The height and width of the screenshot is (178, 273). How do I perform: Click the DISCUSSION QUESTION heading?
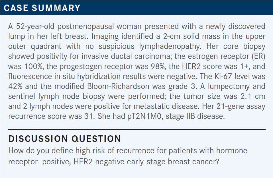65,139
